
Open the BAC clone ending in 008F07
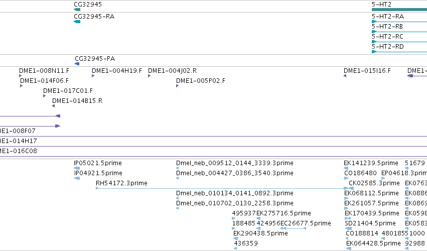click(x=18, y=131)
